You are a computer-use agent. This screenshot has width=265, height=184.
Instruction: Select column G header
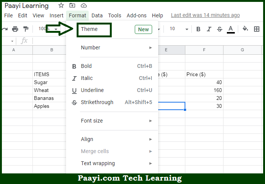242,50
